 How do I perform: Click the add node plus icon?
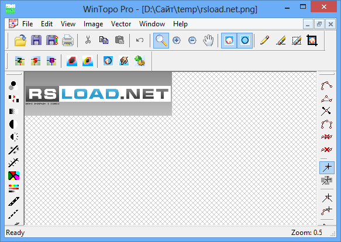coord(326,210)
